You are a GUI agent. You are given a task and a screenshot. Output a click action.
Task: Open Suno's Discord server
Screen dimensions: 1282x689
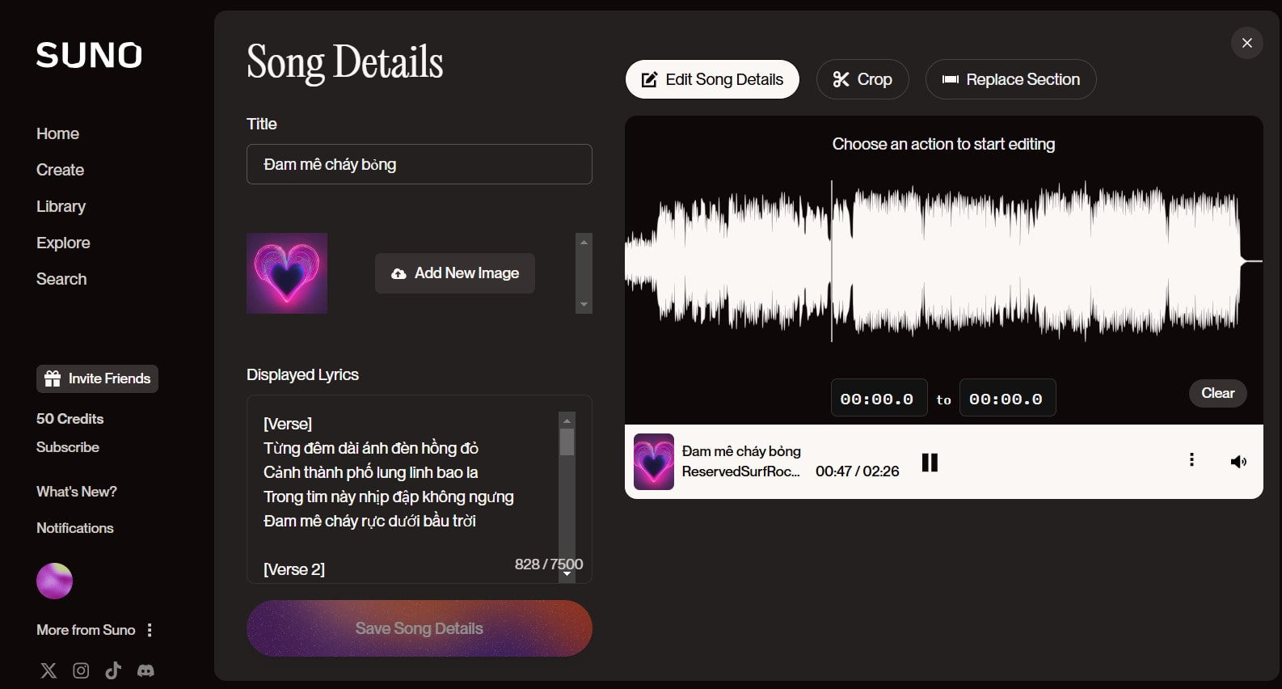click(145, 670)
